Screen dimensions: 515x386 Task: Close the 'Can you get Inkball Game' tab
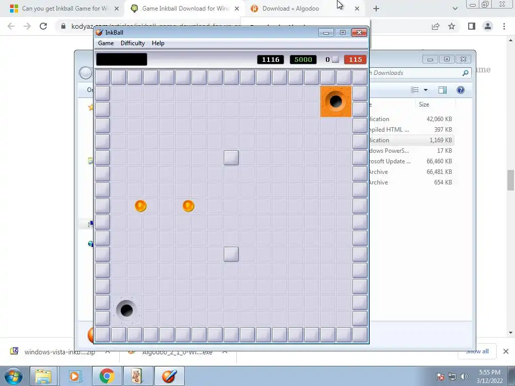117,9
